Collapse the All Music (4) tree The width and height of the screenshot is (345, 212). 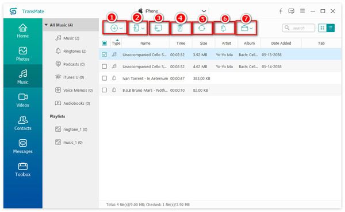(46, 25)
